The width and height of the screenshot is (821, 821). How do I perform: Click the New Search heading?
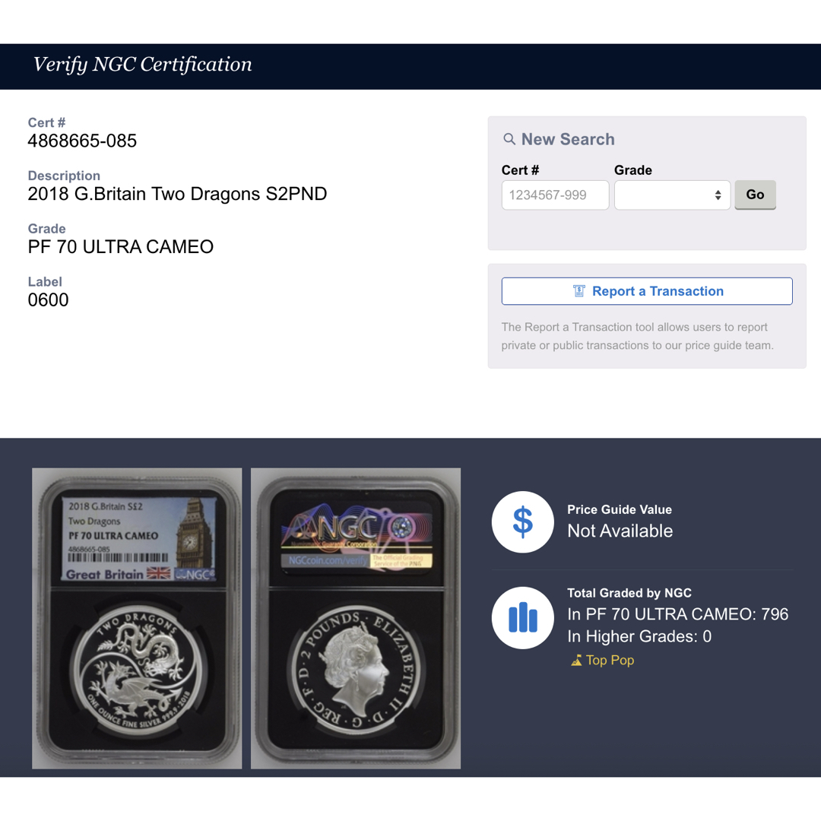[568, 139]
